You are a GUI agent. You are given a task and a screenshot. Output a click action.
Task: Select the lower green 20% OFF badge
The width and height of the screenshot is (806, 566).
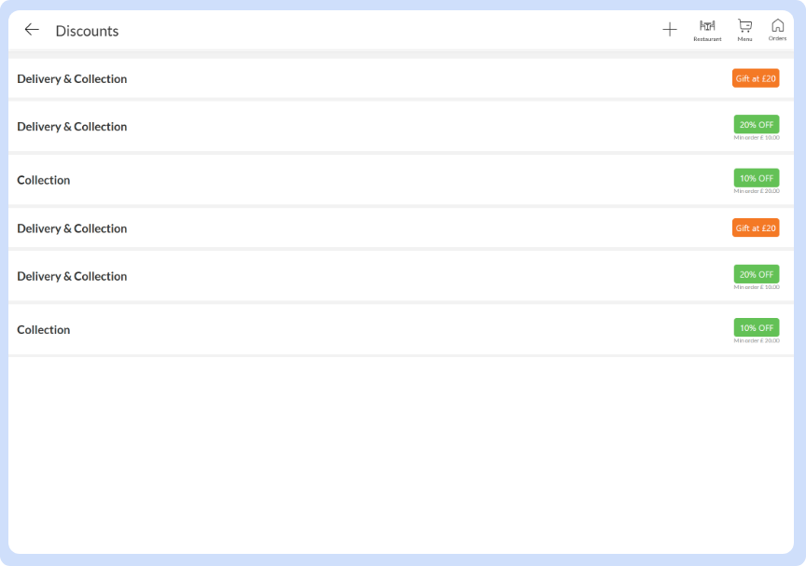coord(756,274)
